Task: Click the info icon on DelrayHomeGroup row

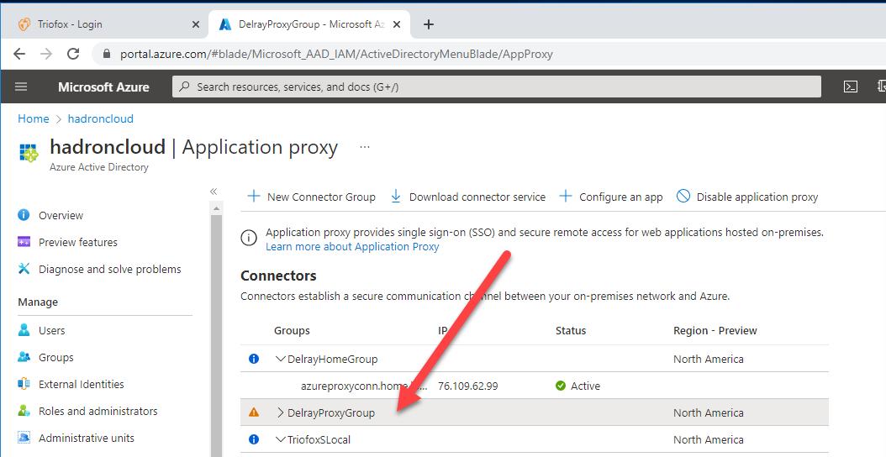Action: [x=254, y=359]
